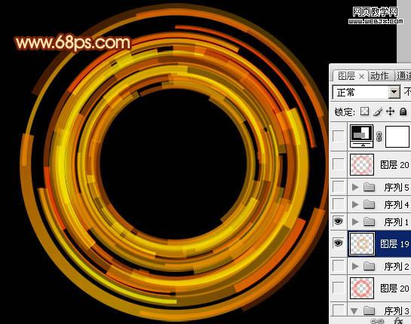
Task: Expand the 序列 4 group arrow
Action: coord(355,204)
